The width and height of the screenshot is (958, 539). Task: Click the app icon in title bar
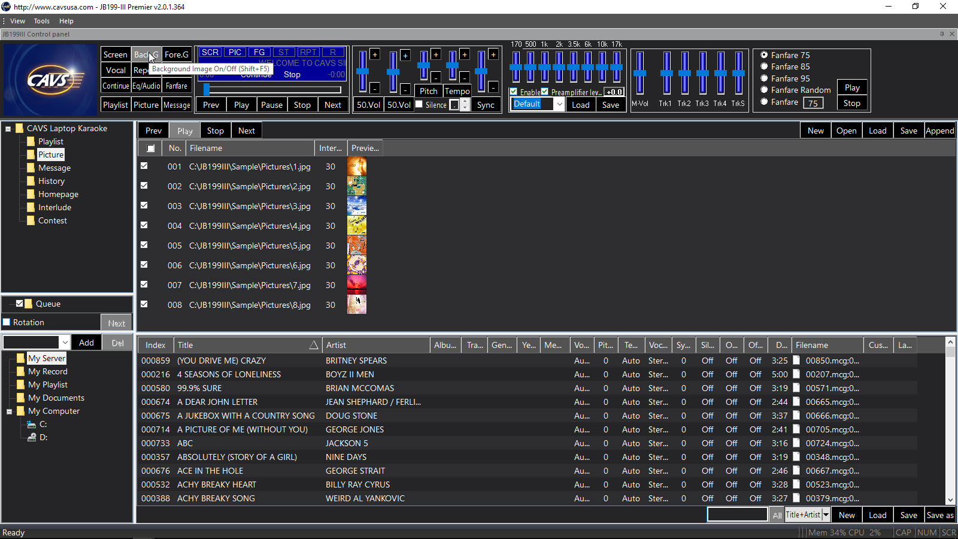click(x=6, y=7)
